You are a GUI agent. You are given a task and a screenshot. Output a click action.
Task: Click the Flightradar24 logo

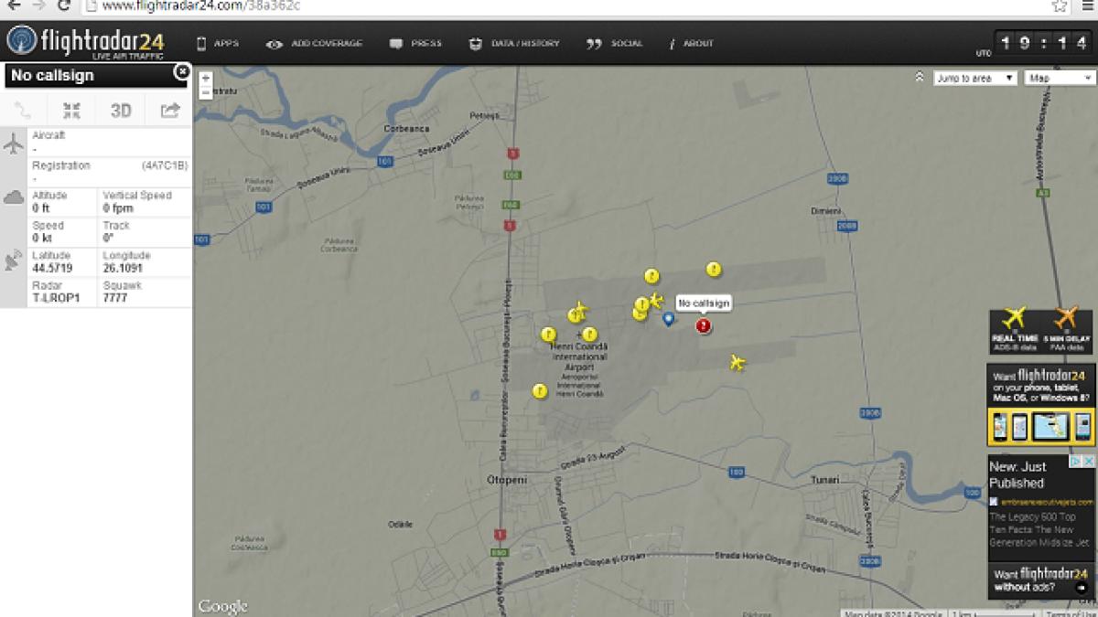[x=86, y=42]
